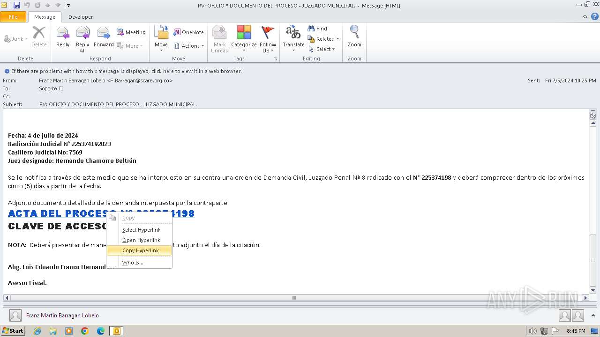Open the Move folder button

click(161, 39)
